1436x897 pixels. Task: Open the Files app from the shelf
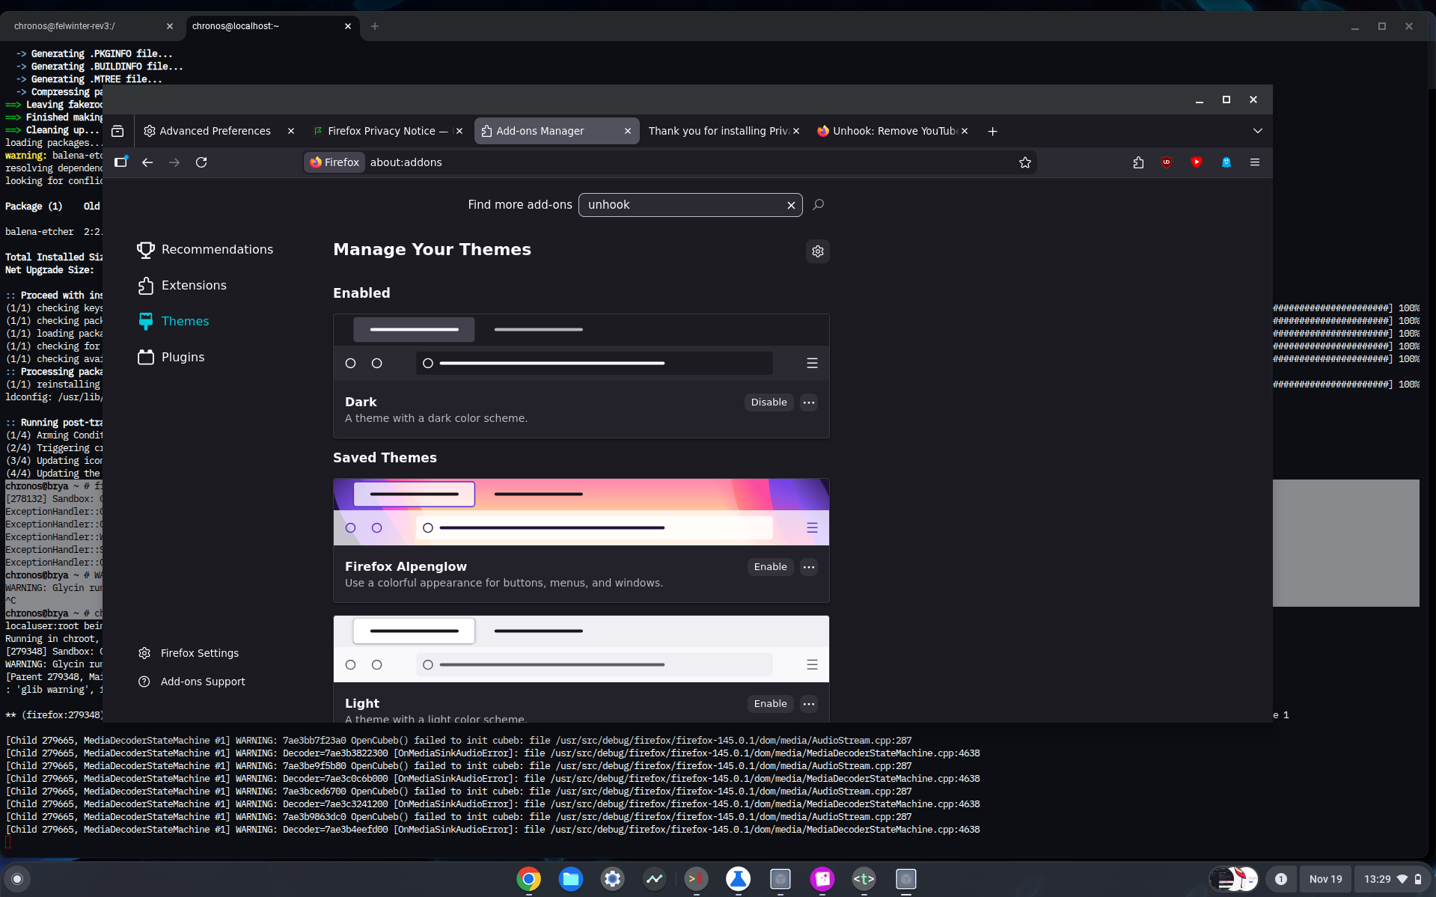tap(571, 879)
